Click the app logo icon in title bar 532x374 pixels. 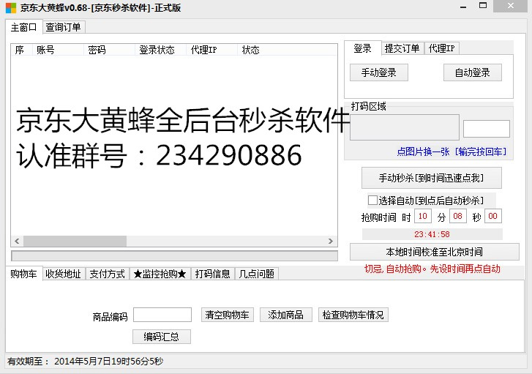[x=11, y=8]
